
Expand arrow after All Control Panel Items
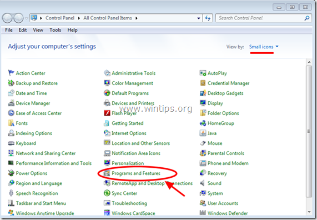(137, 18)
